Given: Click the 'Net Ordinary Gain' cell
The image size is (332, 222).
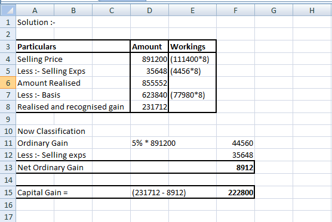Looking at the screenshot, I should tap(50, 167).
